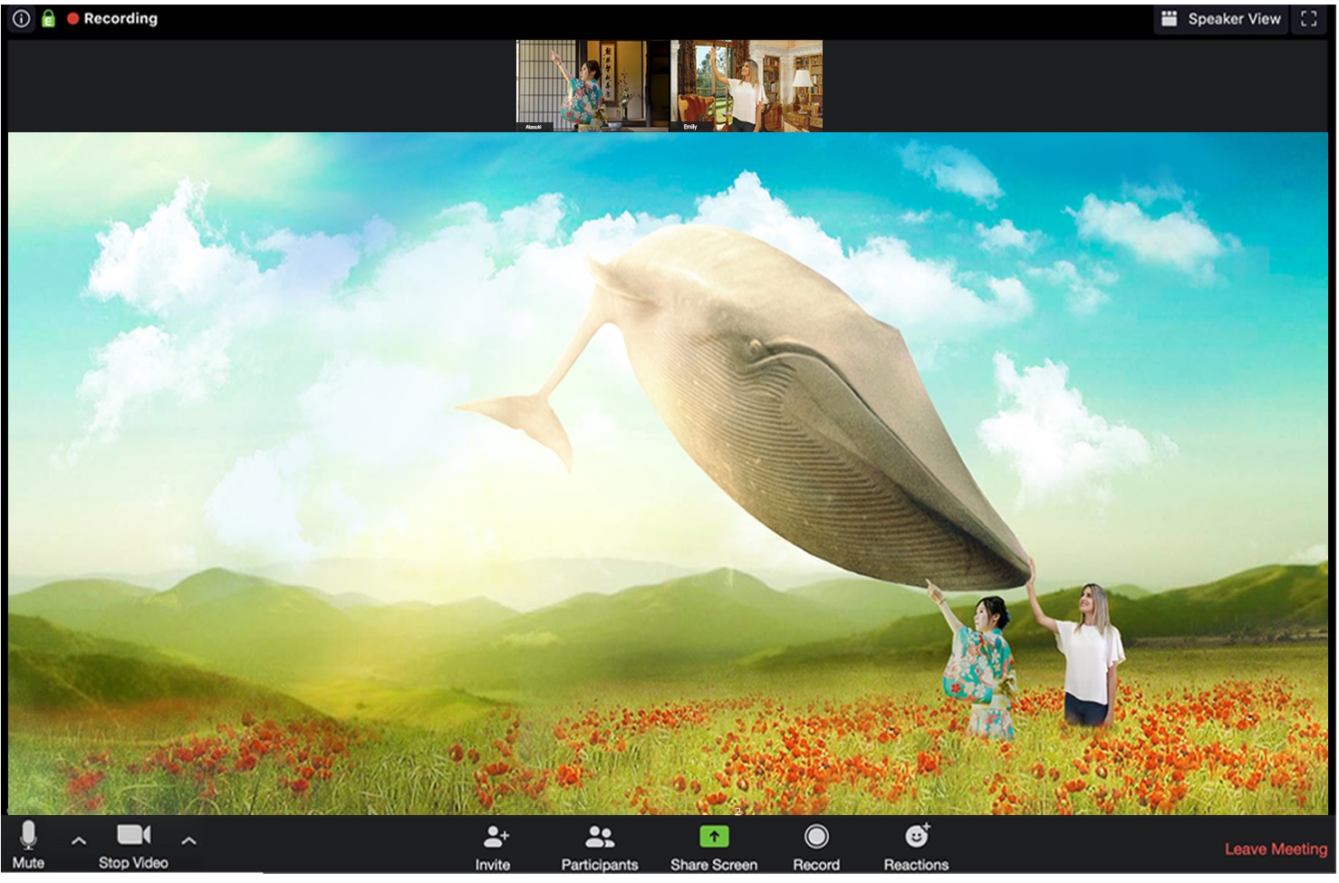
Task: Open the Reactions emoji menu
Action: 916,837
